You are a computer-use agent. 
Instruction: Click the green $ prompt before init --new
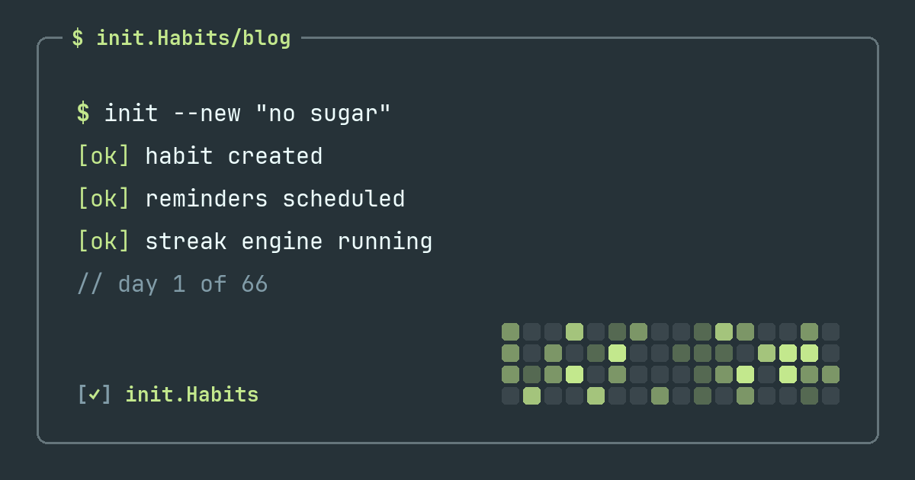(83, 114)
